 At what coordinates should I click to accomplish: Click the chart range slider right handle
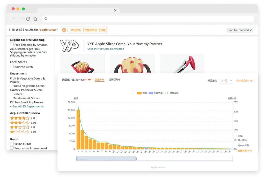136,158
